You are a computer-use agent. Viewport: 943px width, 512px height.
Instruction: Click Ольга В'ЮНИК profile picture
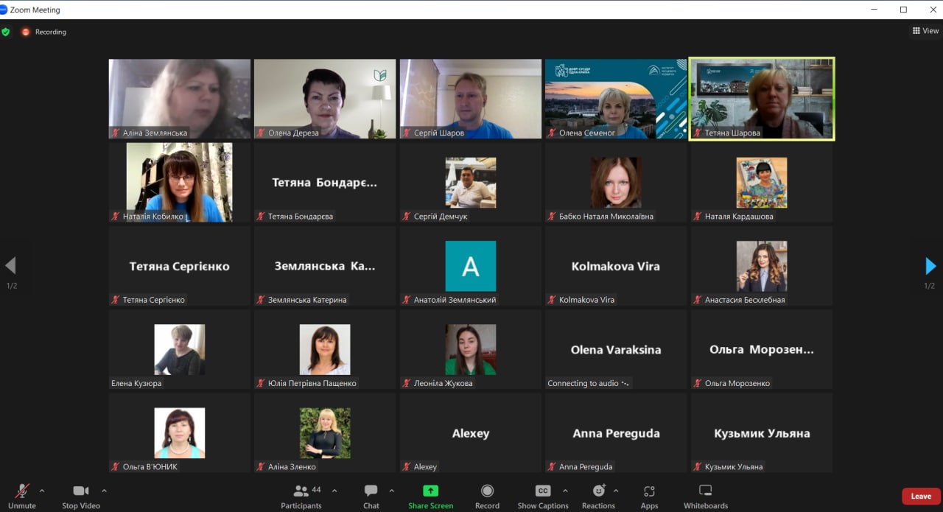tap(180, 433)
